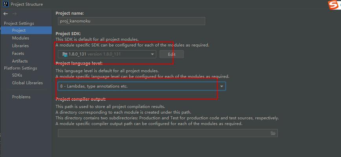Image resolution: width=341 pixels, height=157 pixels.
Task: Open the Project language level dropdown
Action: [141, 86]
